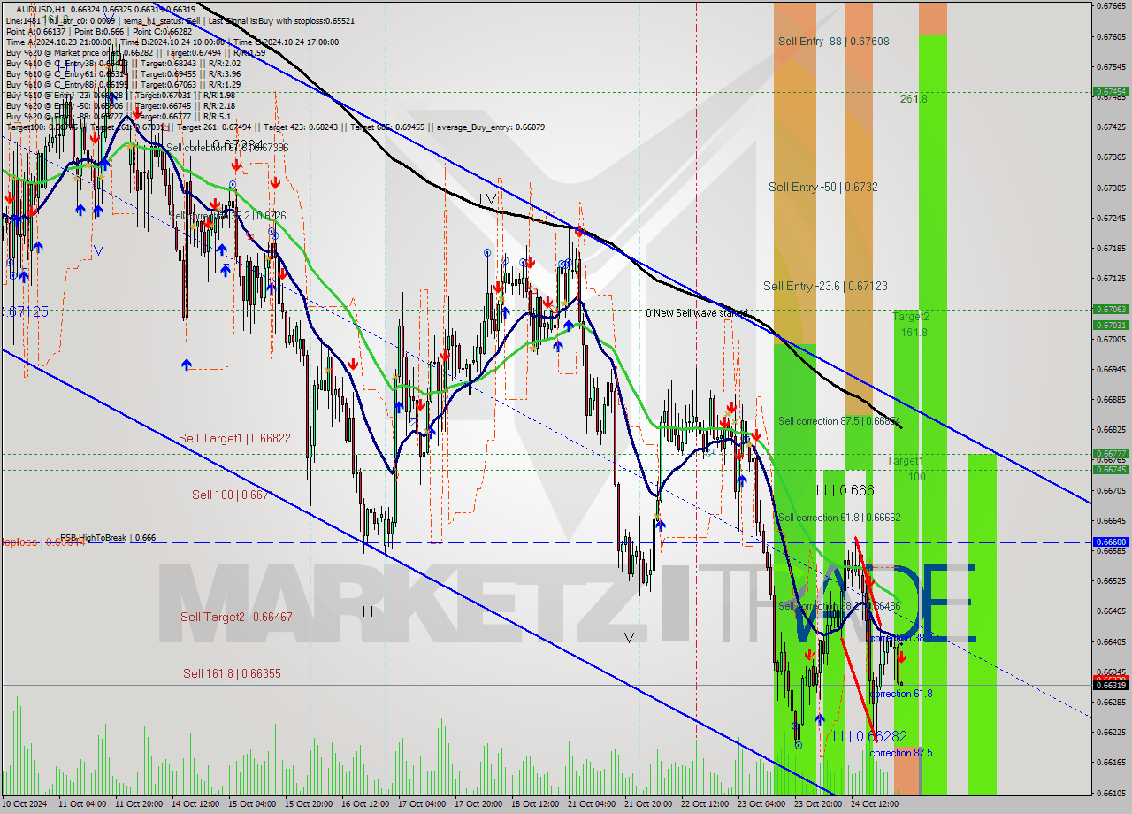Click the green 0.67031 price tag on the axis

point(1111,325)
